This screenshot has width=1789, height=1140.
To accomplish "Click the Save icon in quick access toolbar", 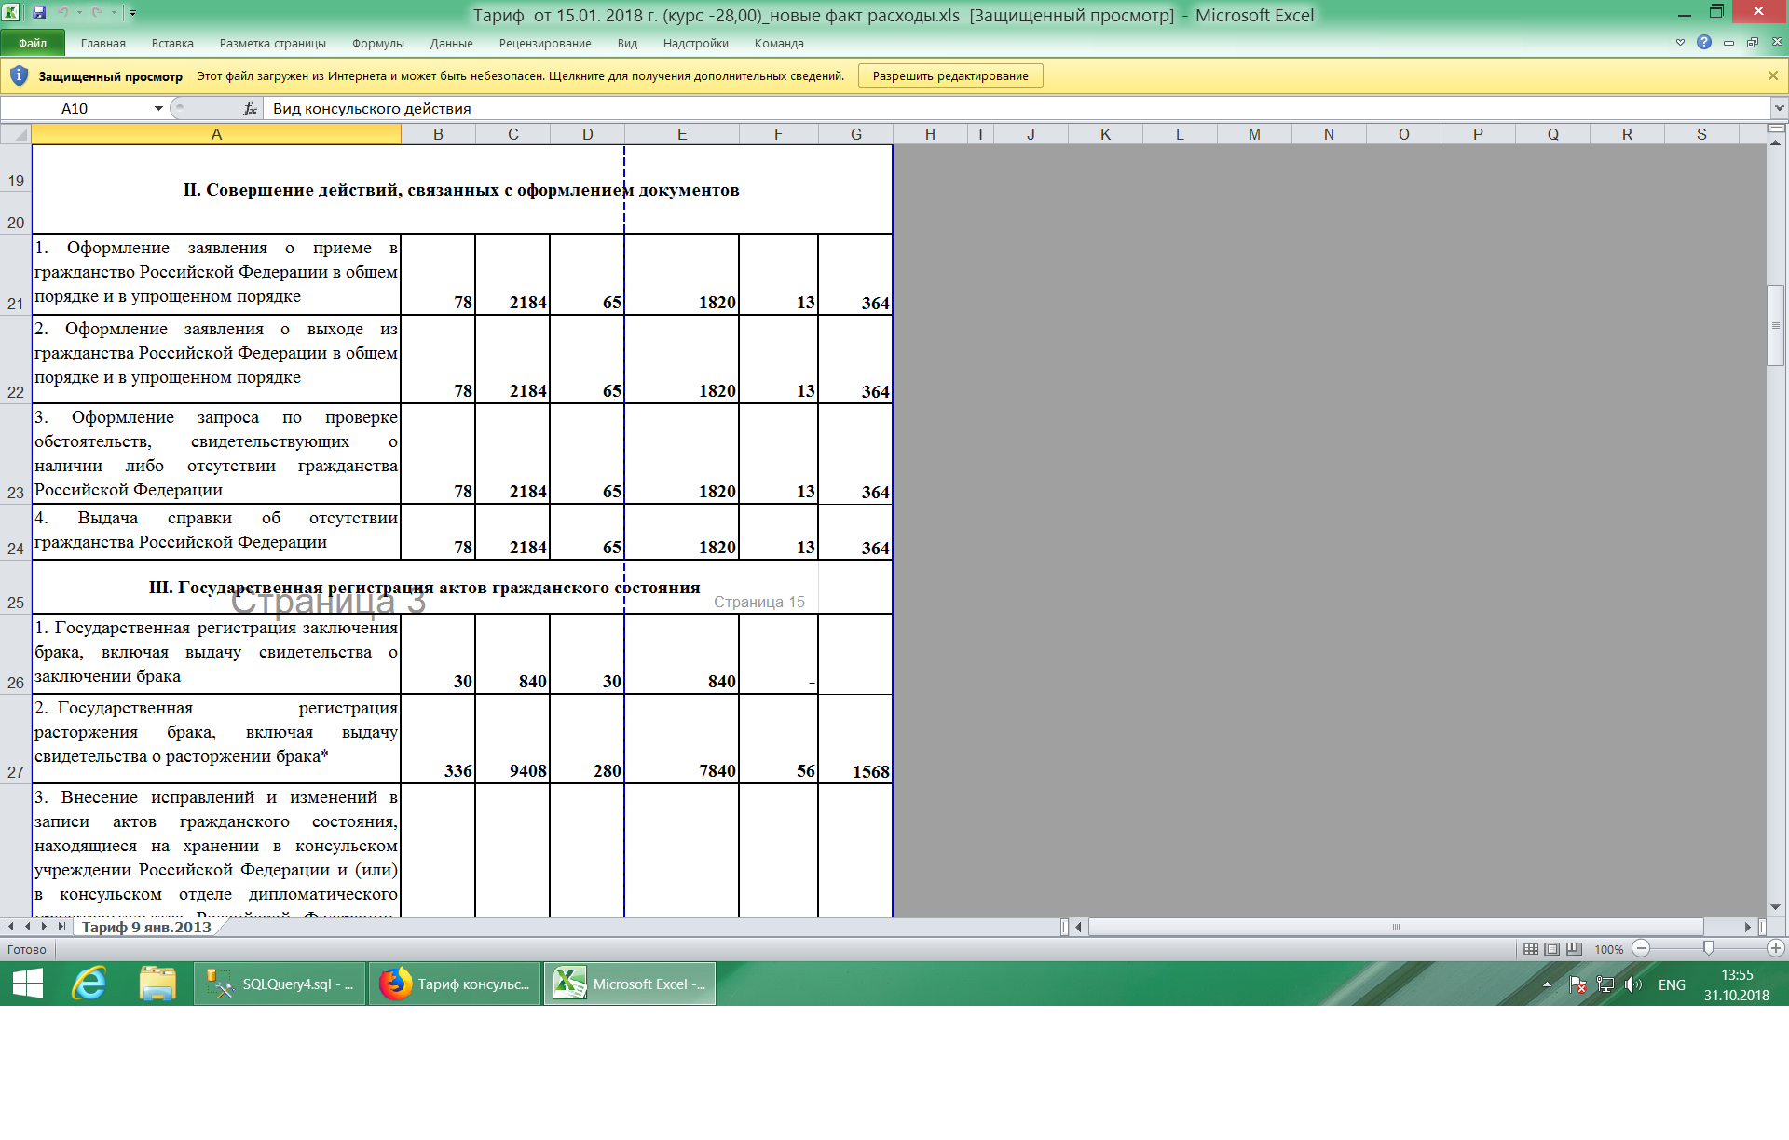I will pyautogui.click(x=39, y=13).
